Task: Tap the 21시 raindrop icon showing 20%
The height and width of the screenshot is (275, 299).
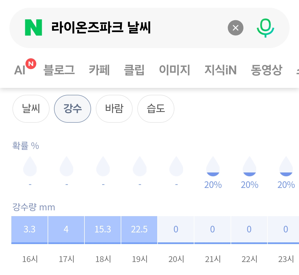Action: 213,166
